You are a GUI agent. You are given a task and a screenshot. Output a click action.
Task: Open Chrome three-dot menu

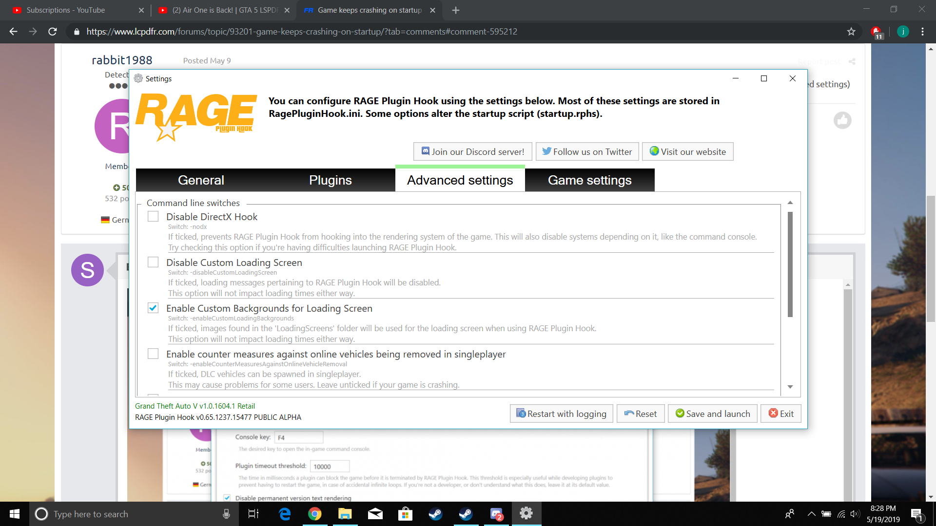[x=922, y=32]
